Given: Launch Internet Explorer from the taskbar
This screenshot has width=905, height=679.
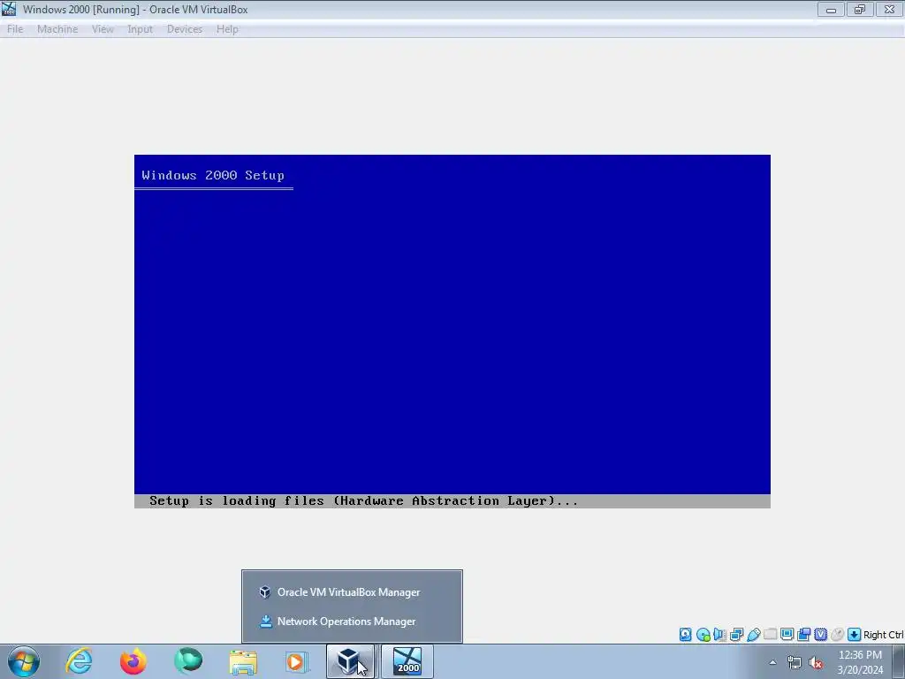Looking at the screenshot, I should pyautogui.click(x=79, y=661).
